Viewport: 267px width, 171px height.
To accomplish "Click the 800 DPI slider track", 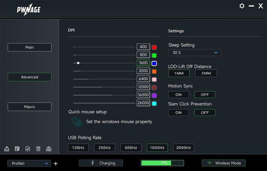I will point(104,55).
